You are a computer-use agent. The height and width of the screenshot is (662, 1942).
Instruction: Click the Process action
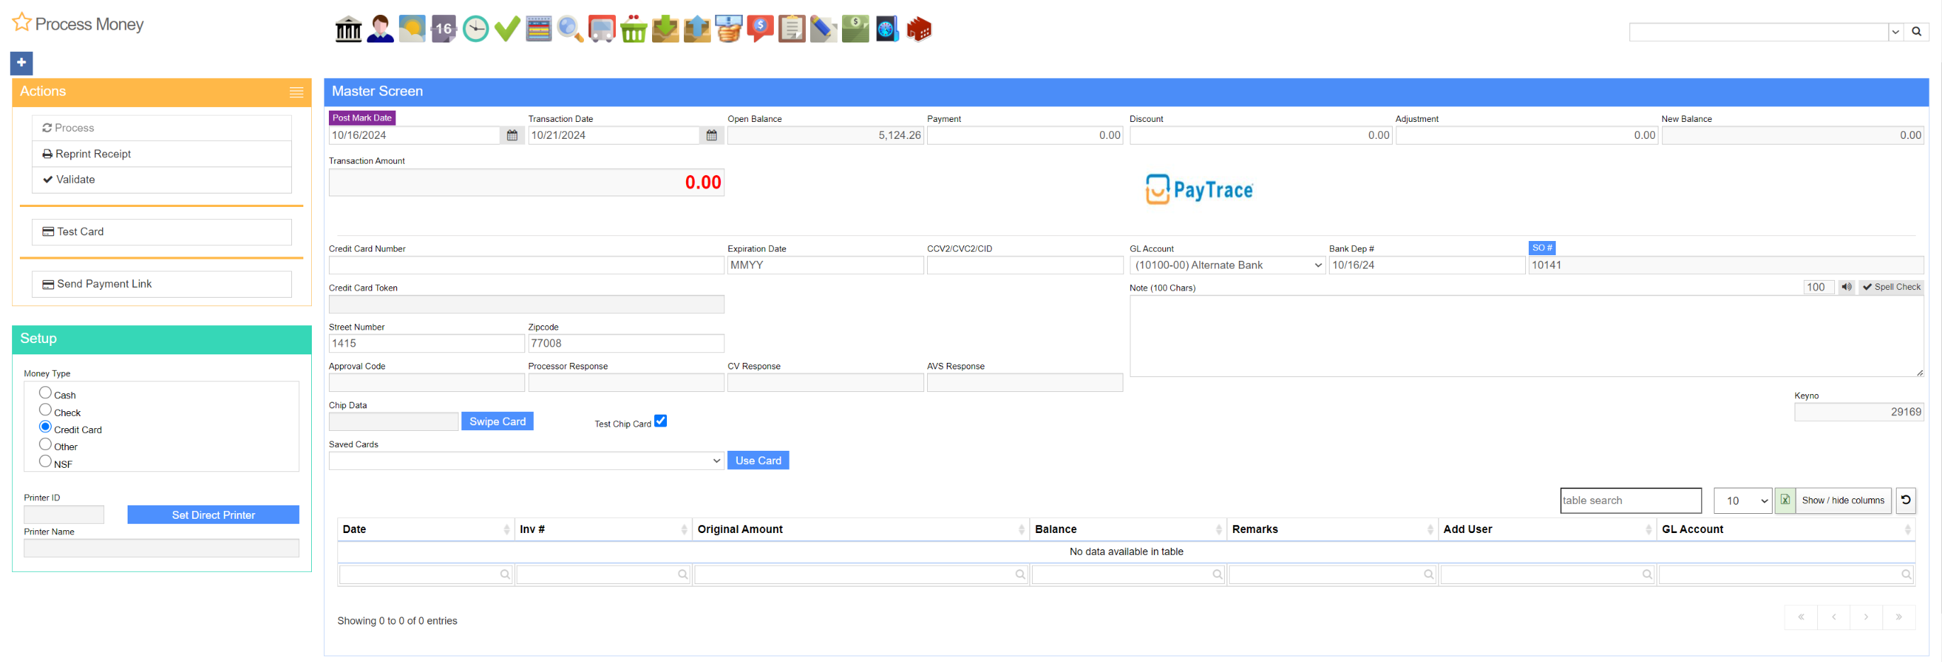pos(162,128)
